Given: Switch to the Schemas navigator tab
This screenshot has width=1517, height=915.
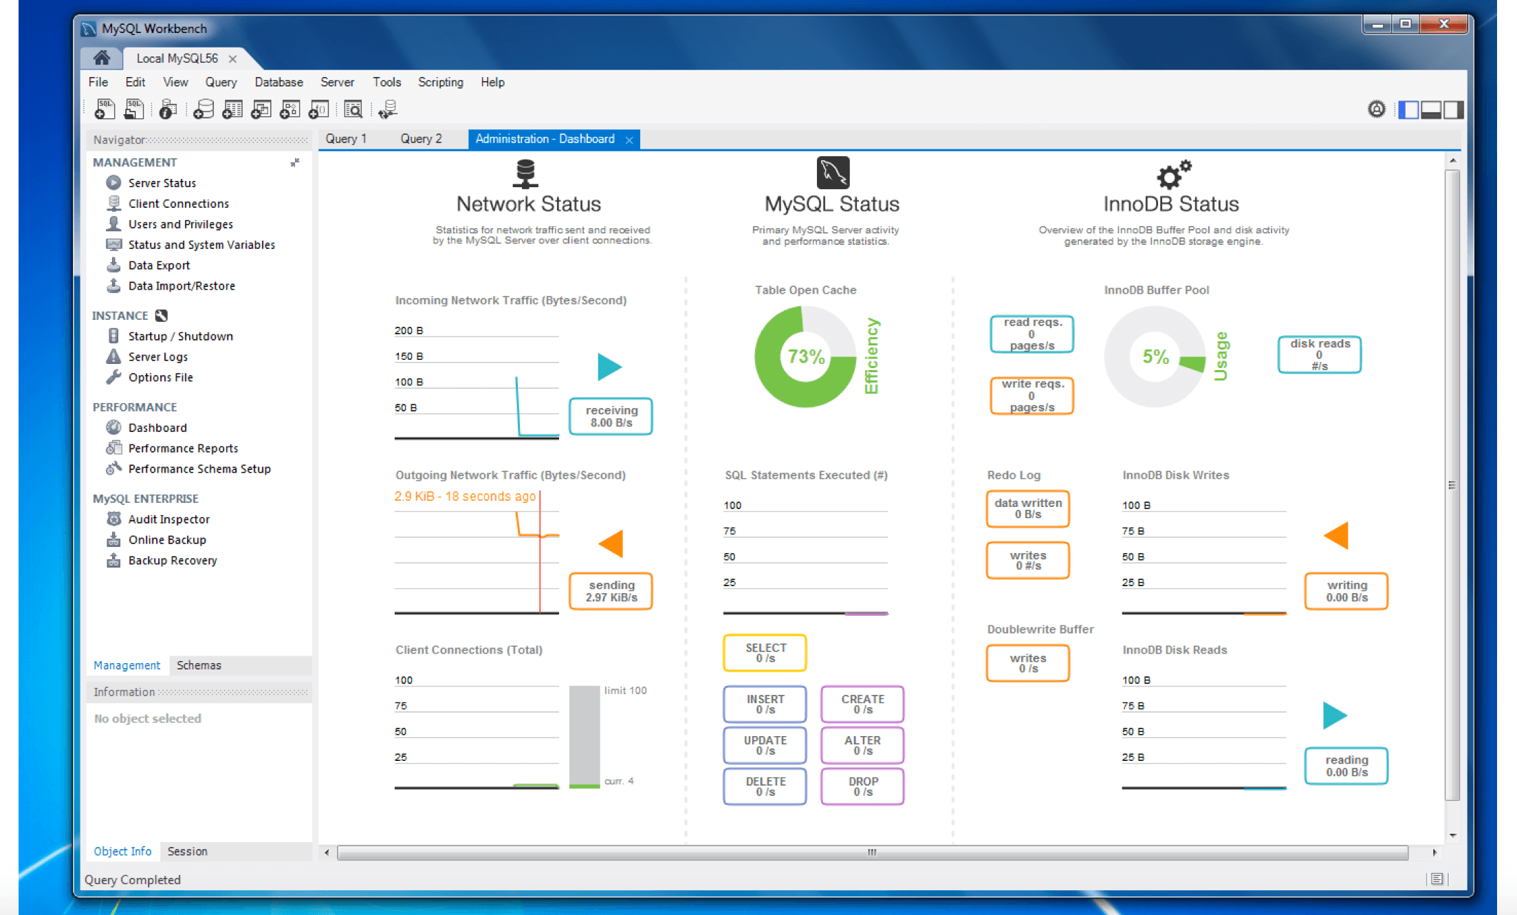Looking at the screenshot, I should pyautogui.click(x=199, y=665).
